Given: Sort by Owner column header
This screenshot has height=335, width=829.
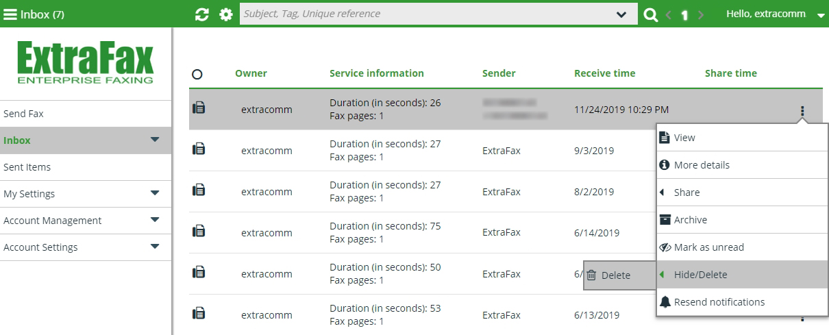Looking at the screenshot, I should (x=251, y=73).
